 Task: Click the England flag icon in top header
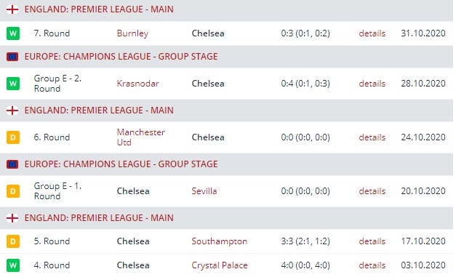click(12, 9)
